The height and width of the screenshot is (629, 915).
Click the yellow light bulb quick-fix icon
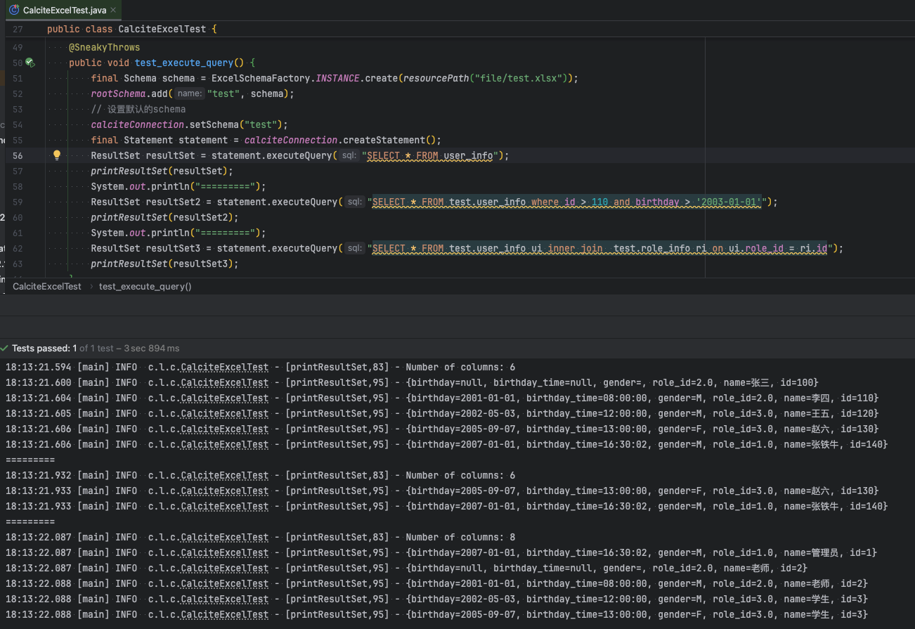coord(57,155)
